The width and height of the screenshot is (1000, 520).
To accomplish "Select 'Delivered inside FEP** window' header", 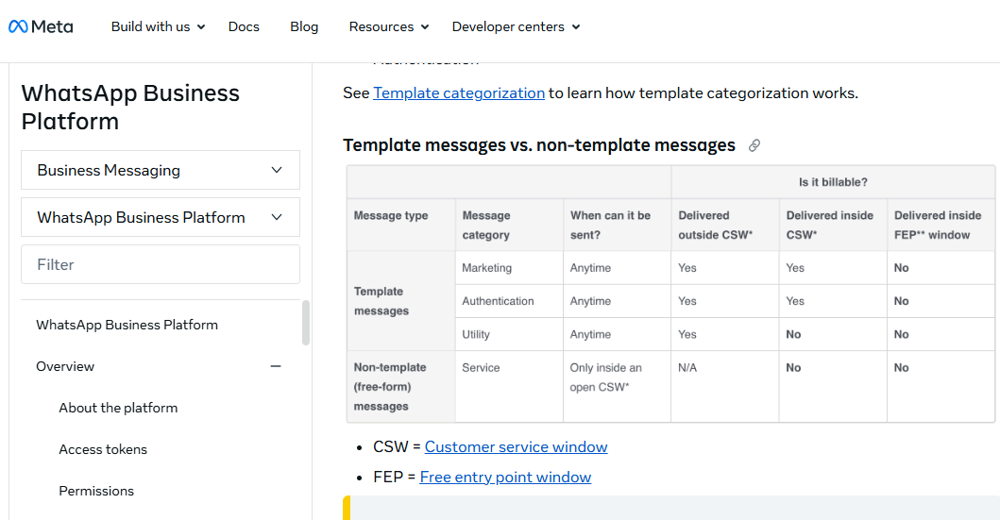I will click(x=941, y=225).
